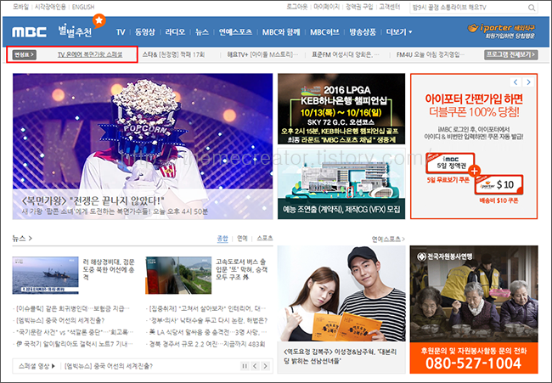Select the 연예 news tab

(242, 239)
